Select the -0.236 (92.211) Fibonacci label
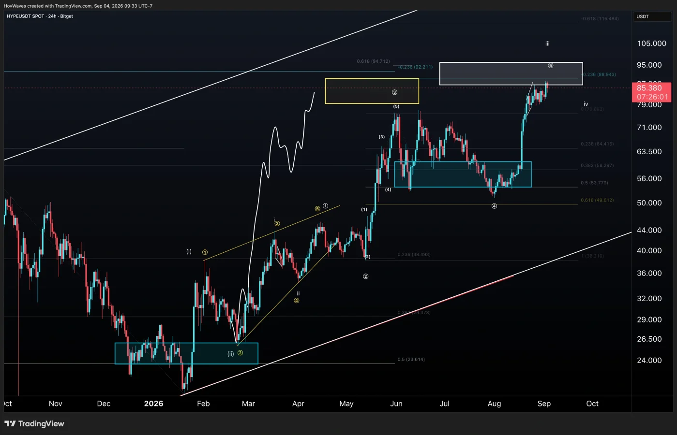This screenshot has height=435, width=677. [415, 67]
